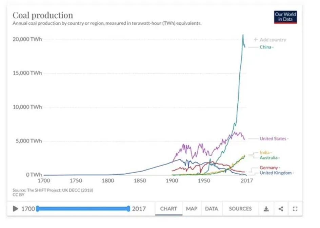Click the plus icon to add country
320x228 pixels.
(x=256, y=40)
